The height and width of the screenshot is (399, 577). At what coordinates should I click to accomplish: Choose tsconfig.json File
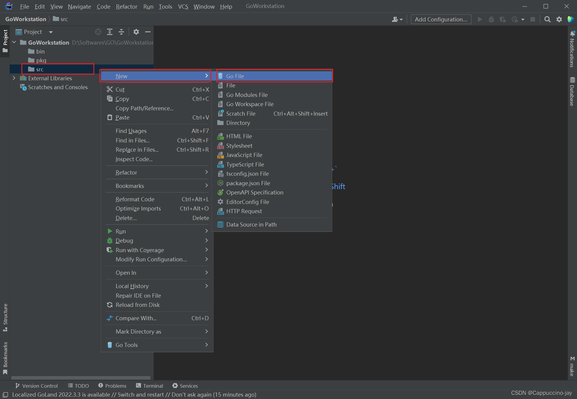coord(272,174)
